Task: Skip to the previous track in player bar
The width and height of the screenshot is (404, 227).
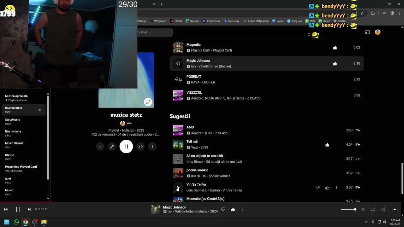Action: click(x=6, y=209)
